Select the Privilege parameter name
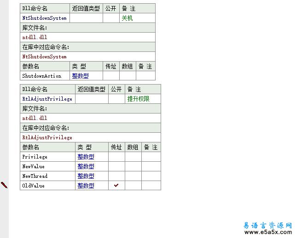This screenshot has width=296, height=238. point(35,157)
